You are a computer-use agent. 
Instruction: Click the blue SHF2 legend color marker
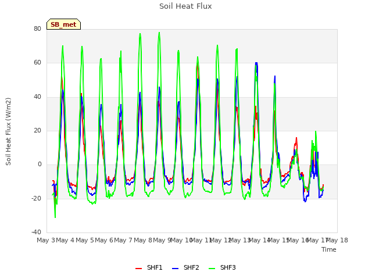click(175, 269)
